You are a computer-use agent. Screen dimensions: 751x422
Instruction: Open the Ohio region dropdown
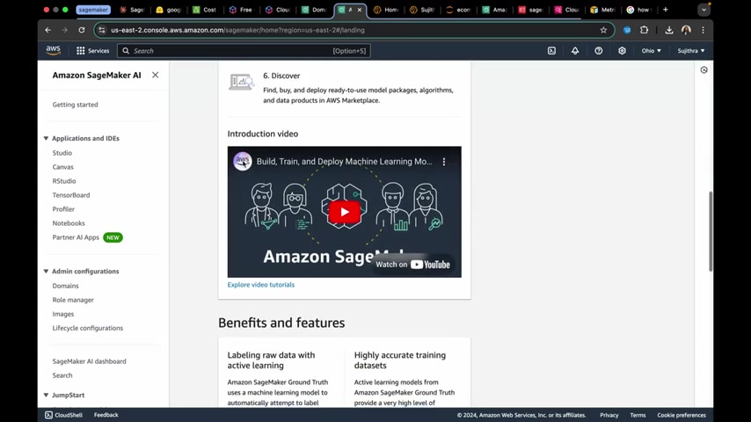pos(652,50)
